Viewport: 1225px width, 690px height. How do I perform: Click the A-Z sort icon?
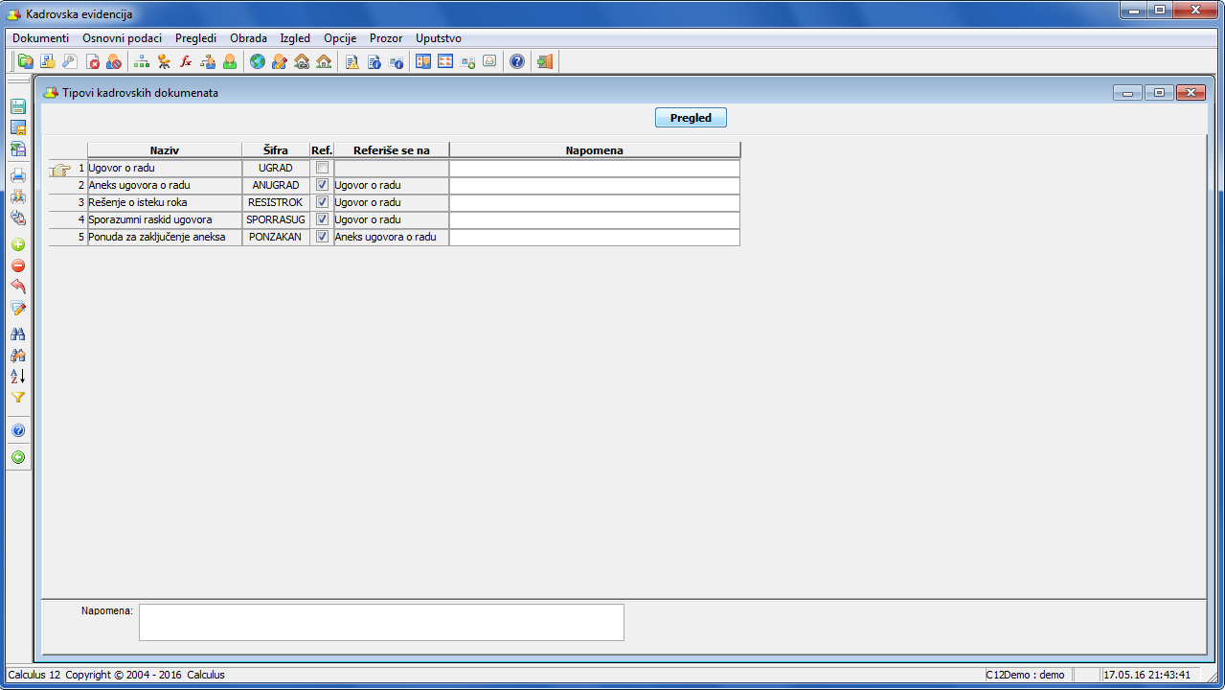pyautogui.click(x=17, y=377)
